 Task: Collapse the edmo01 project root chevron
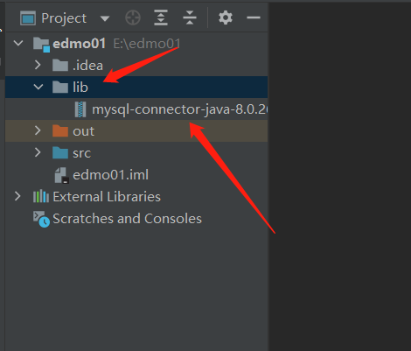click(18, 43)
